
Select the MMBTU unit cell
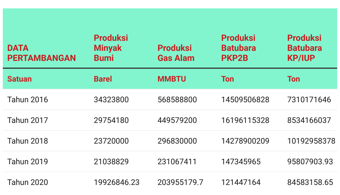pos(172,79)
